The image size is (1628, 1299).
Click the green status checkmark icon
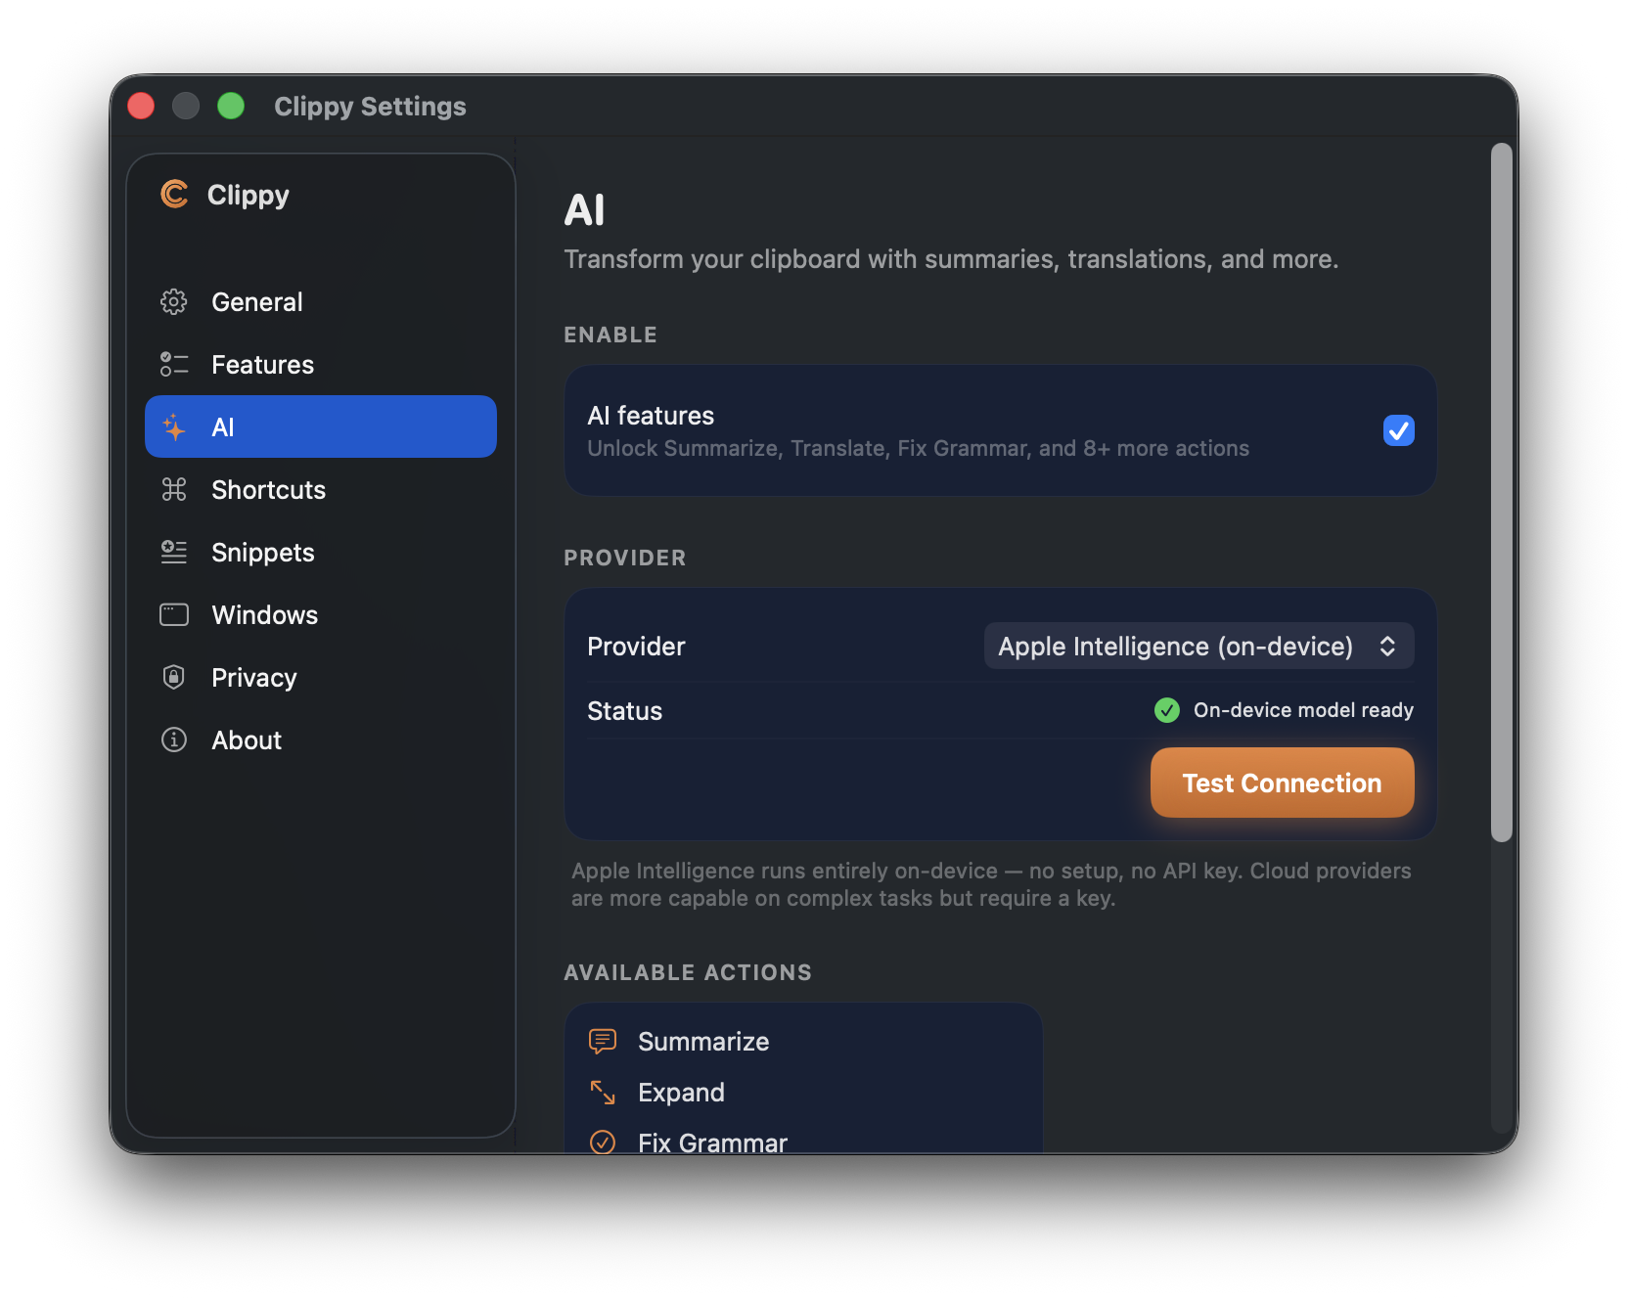click(x=1166, y=710)
